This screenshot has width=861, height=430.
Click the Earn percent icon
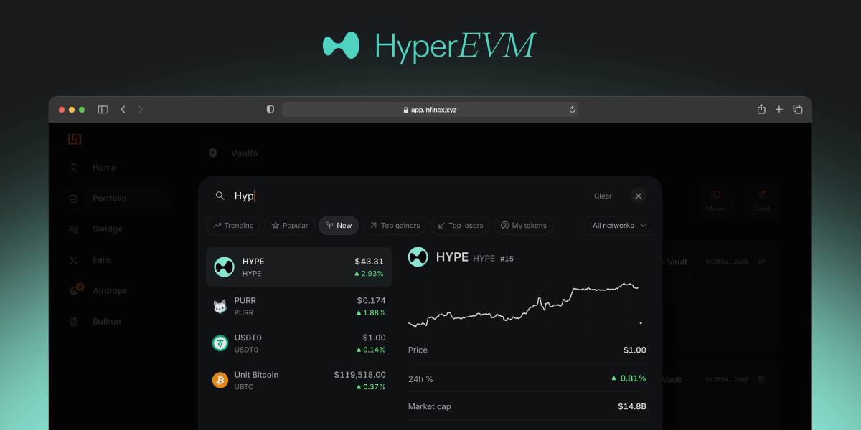[x=73, y=260]
